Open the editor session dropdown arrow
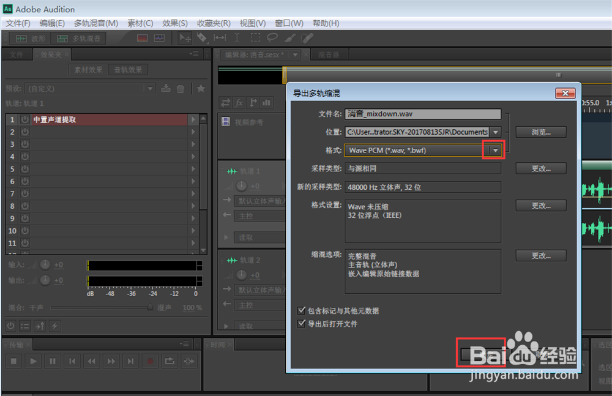612x396 pixels. 296,54
